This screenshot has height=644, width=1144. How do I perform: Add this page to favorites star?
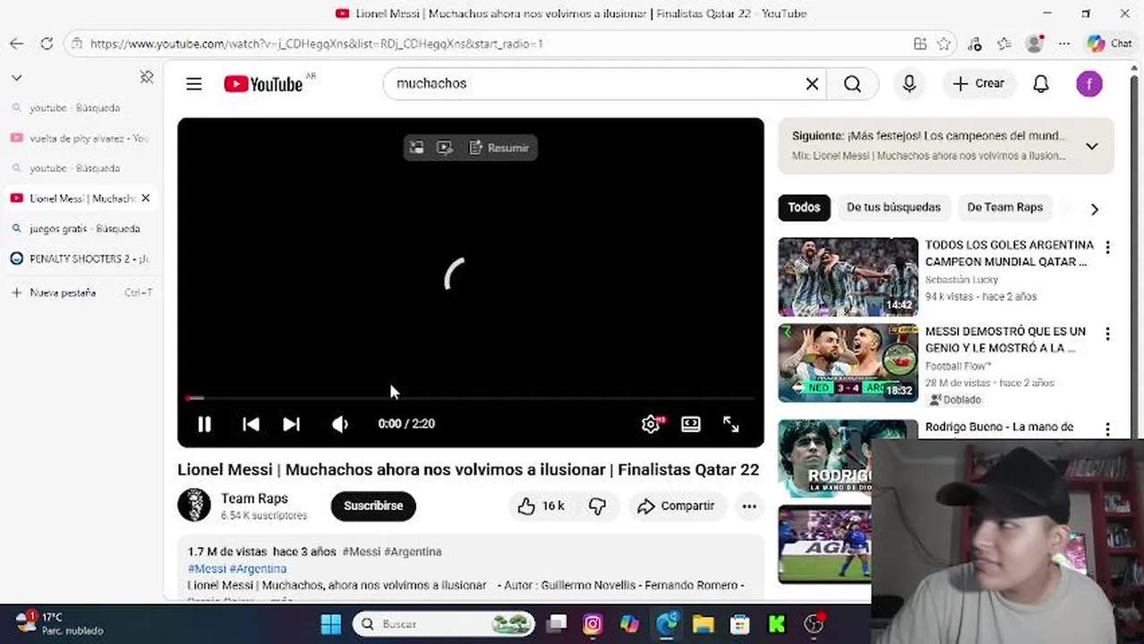[943, 43]
